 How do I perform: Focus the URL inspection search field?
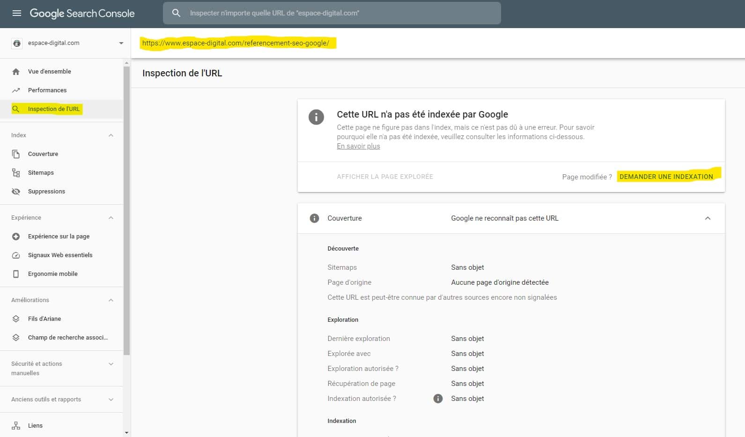click(332, 13)
